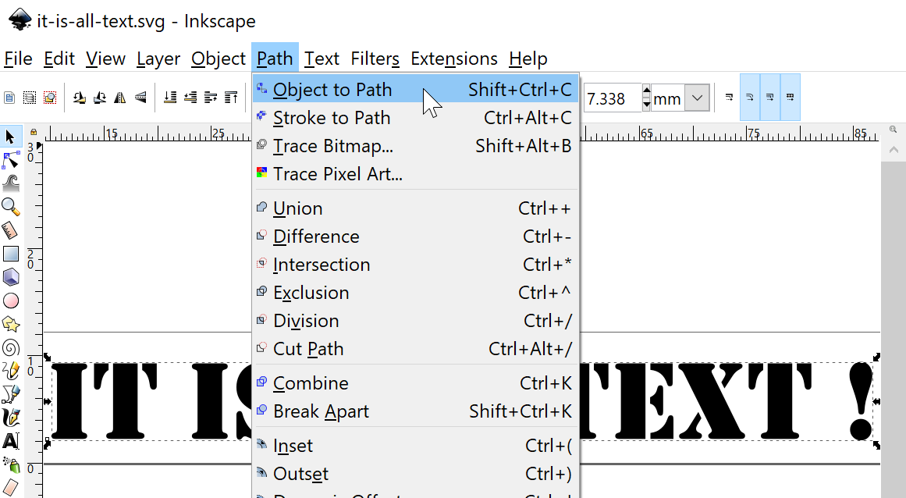The image size is (906, 498).
Task: Toggle first highlighted transform-affect button in toolbar
Action: pyautogui.click(x=750, y=97)
